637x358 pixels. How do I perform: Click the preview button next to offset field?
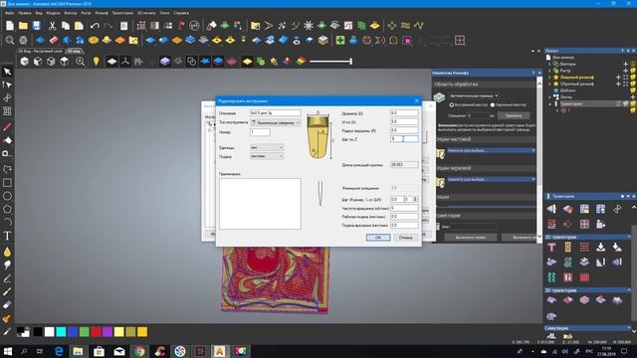pos(514,115)
